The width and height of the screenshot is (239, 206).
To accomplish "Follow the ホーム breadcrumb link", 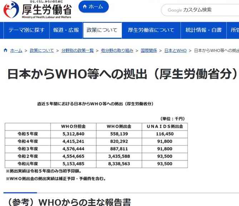I will [16, 51].
